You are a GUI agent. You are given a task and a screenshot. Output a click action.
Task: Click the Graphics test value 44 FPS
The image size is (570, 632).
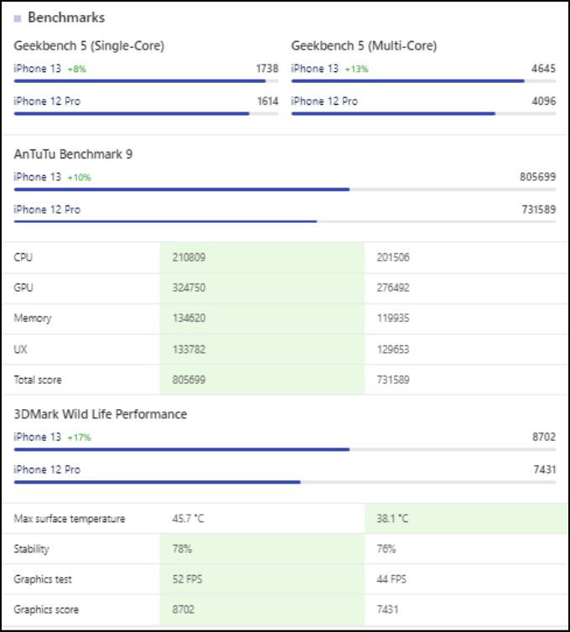391,579
